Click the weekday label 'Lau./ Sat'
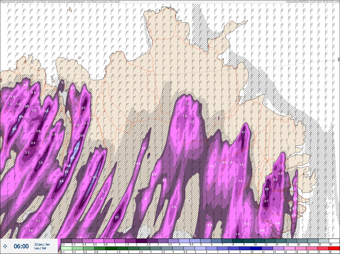 tap(40, 248)
